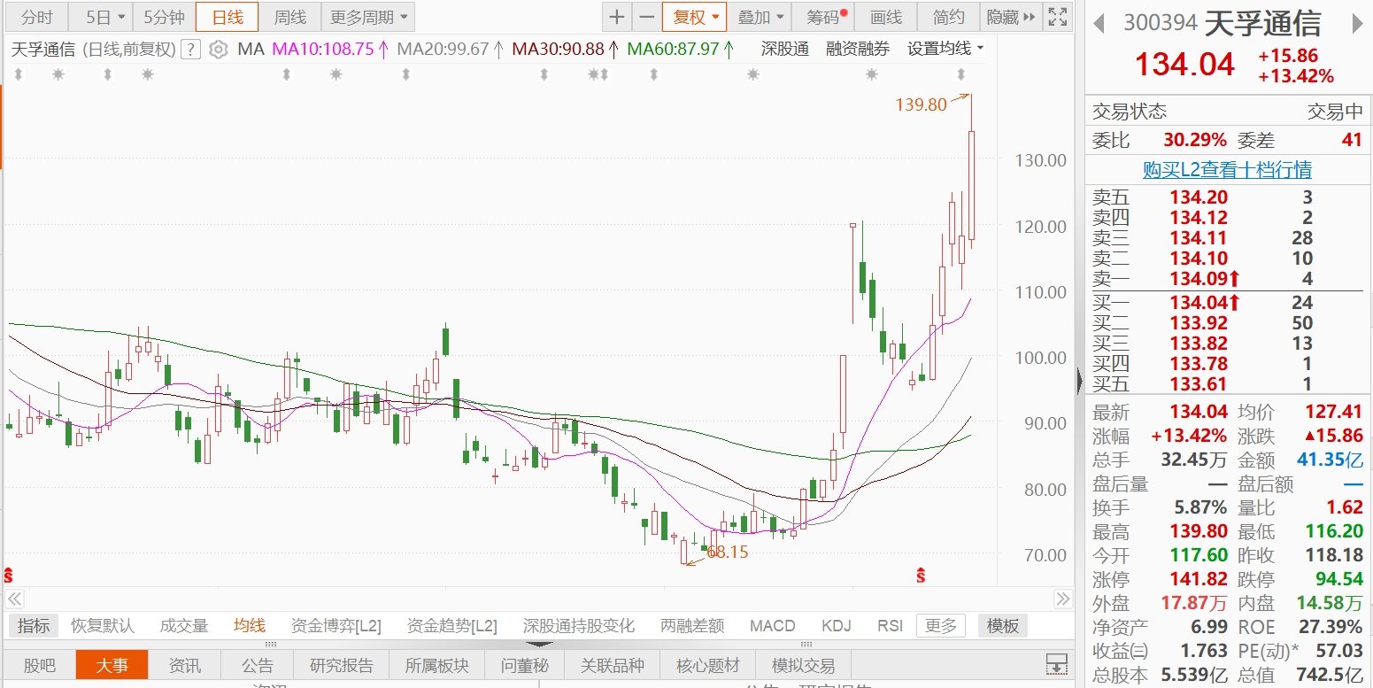Open 问董秘 tab
This screenshot has height=688, width=1373.
tap(525, 665)
